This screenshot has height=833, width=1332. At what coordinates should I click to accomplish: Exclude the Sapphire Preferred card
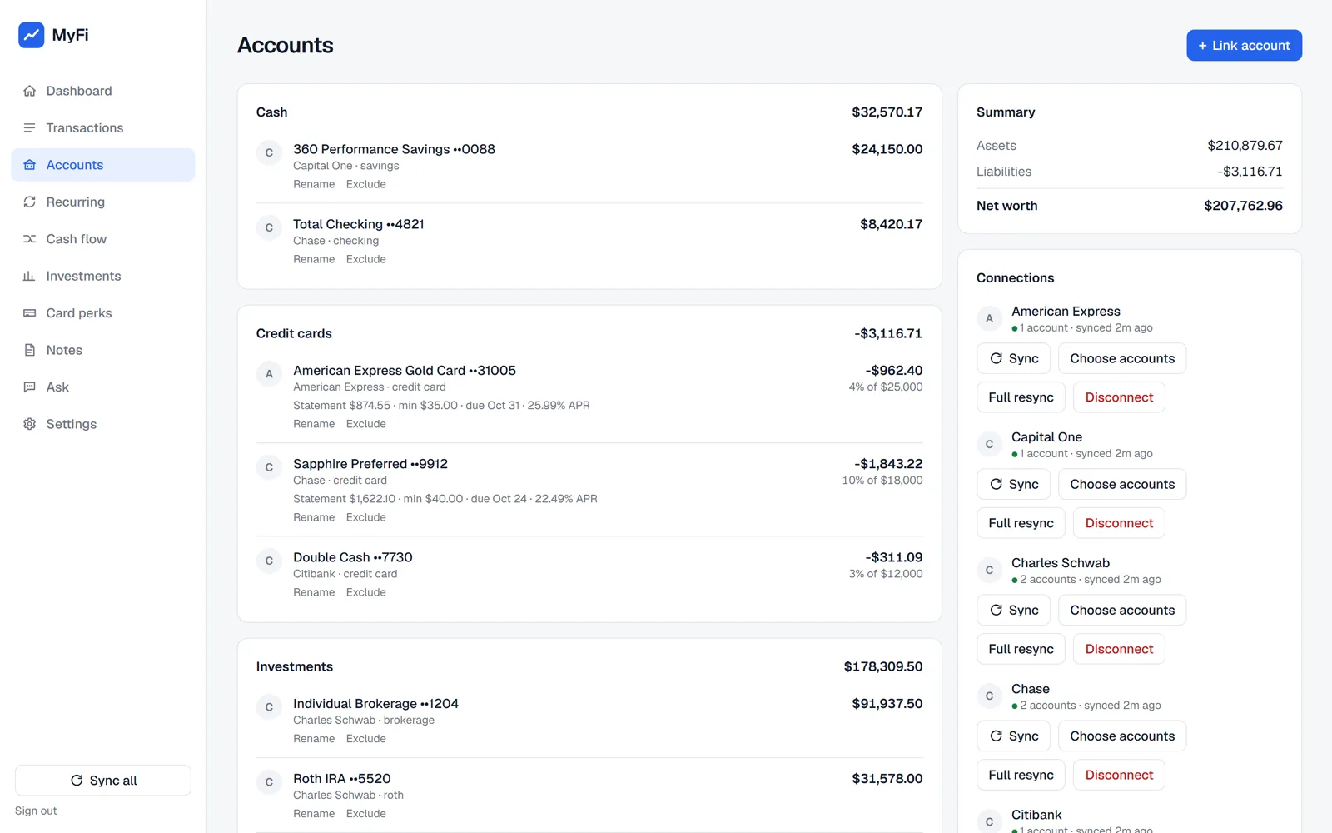click(x=366, y=517)
